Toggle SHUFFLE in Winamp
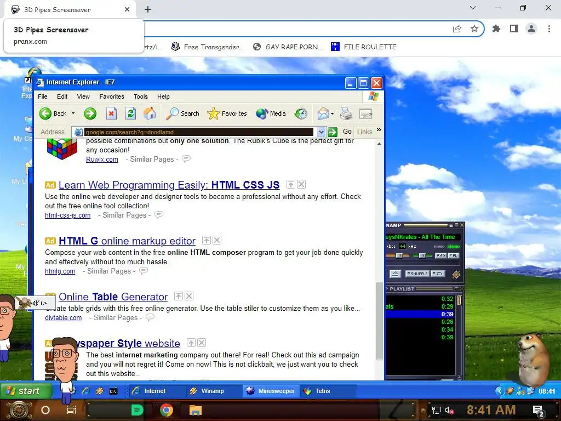 417,274
